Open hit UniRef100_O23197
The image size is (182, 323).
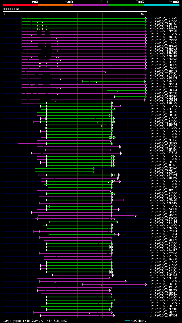click(164, 28)
